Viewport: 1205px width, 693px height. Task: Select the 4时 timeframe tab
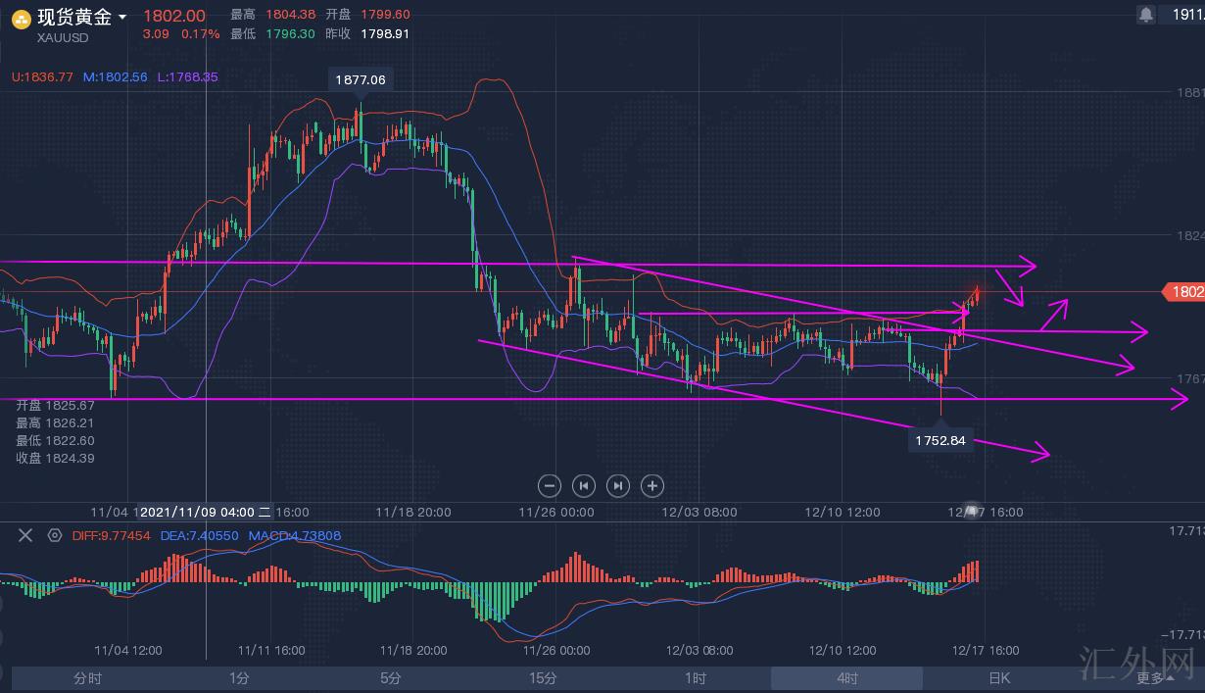(846, 678)
